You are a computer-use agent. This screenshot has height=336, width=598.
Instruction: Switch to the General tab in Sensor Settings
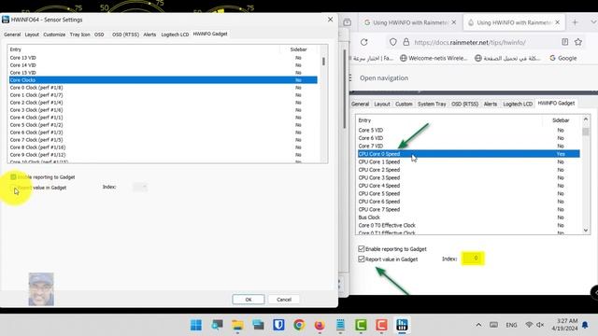click(12, 35)
